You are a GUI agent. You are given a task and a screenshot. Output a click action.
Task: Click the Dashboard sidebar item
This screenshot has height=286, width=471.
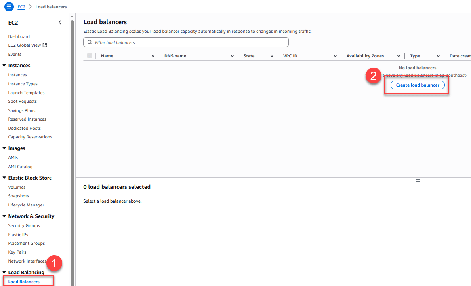point(18,36)
